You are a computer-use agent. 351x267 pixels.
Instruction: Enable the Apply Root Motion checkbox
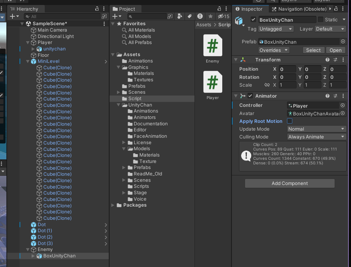[289, 121]
